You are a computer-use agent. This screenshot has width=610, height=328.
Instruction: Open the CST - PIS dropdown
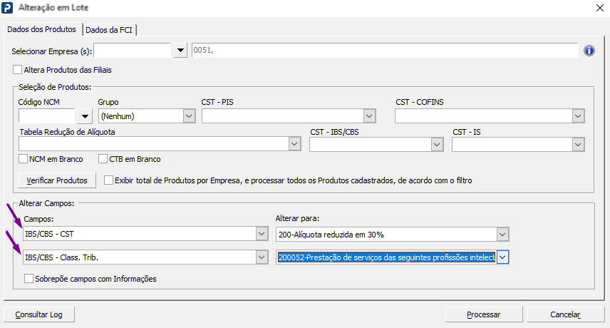[369, 116]
